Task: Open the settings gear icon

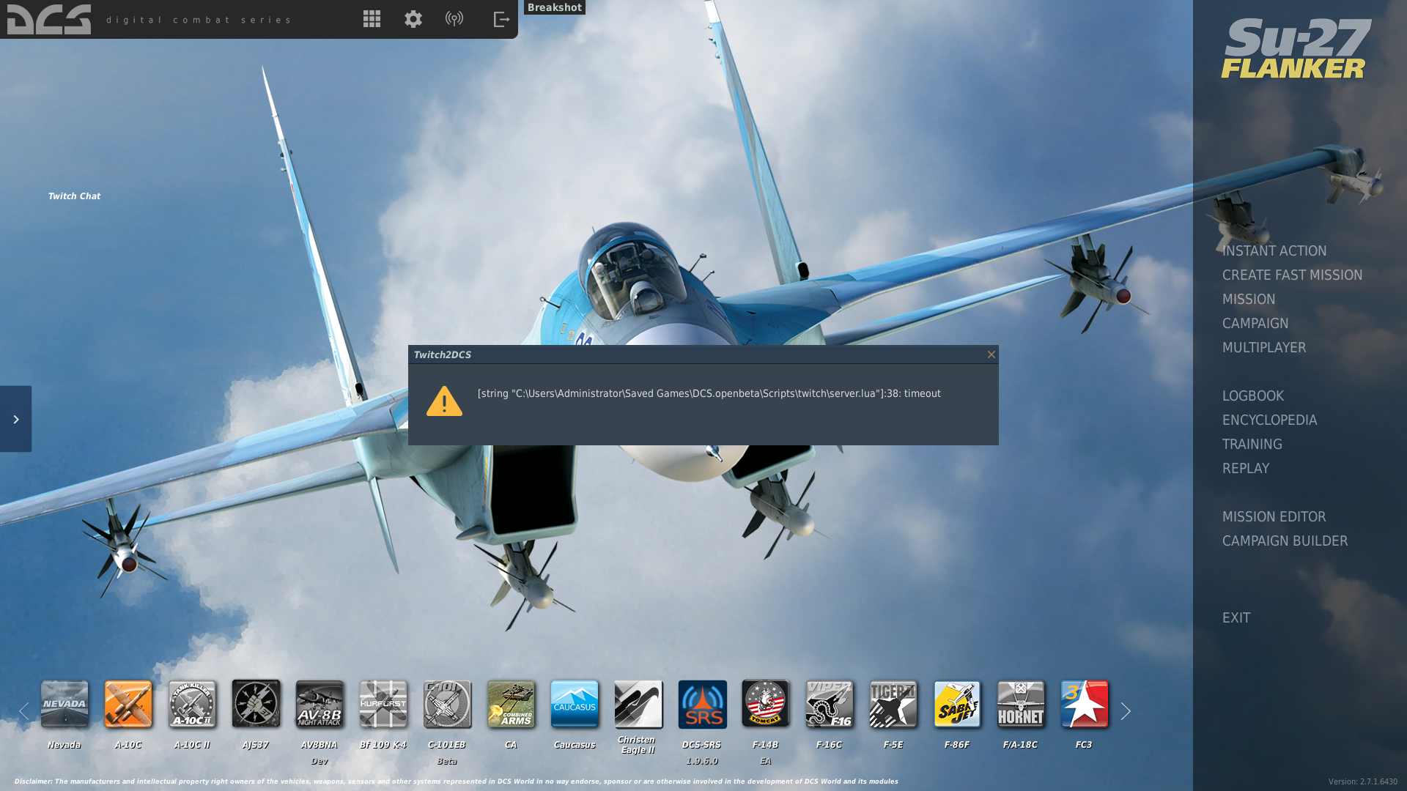Action: click(x=413, y=19)
